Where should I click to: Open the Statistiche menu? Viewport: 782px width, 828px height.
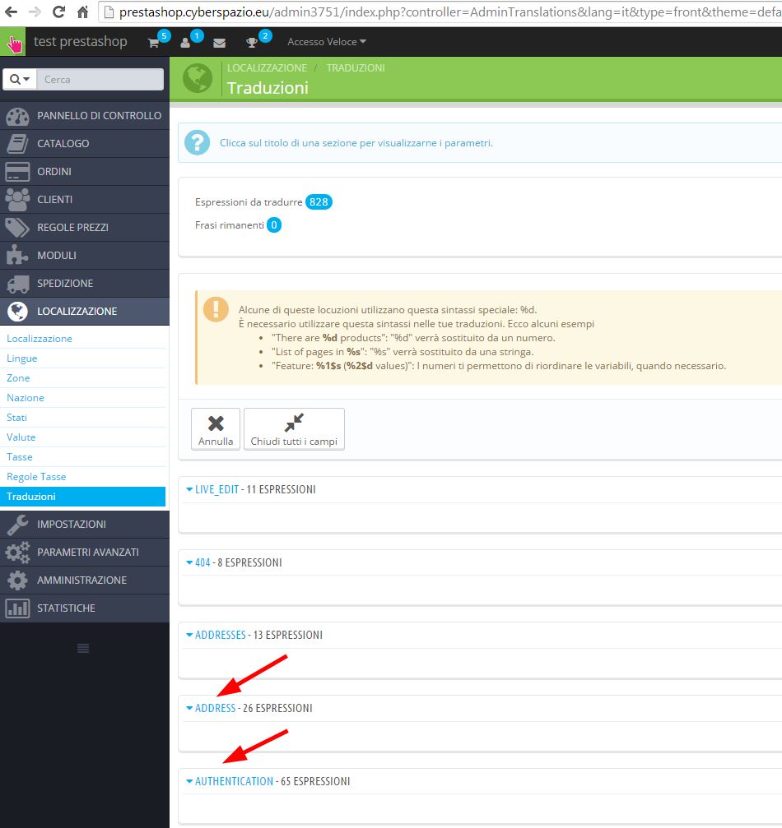coord(85,608)
